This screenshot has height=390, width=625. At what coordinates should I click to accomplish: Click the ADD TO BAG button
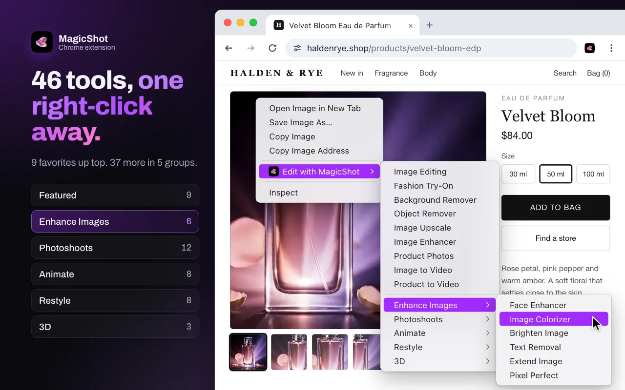pos(556,208)
